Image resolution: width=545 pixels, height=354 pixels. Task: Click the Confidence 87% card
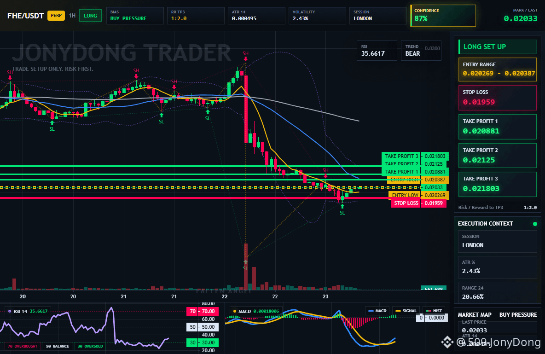tap(443, 16)
